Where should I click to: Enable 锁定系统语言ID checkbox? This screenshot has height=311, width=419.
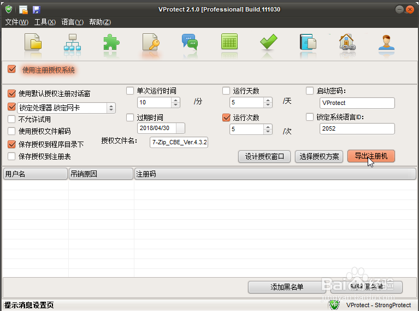pyautogui.click(x=310, y=117)
